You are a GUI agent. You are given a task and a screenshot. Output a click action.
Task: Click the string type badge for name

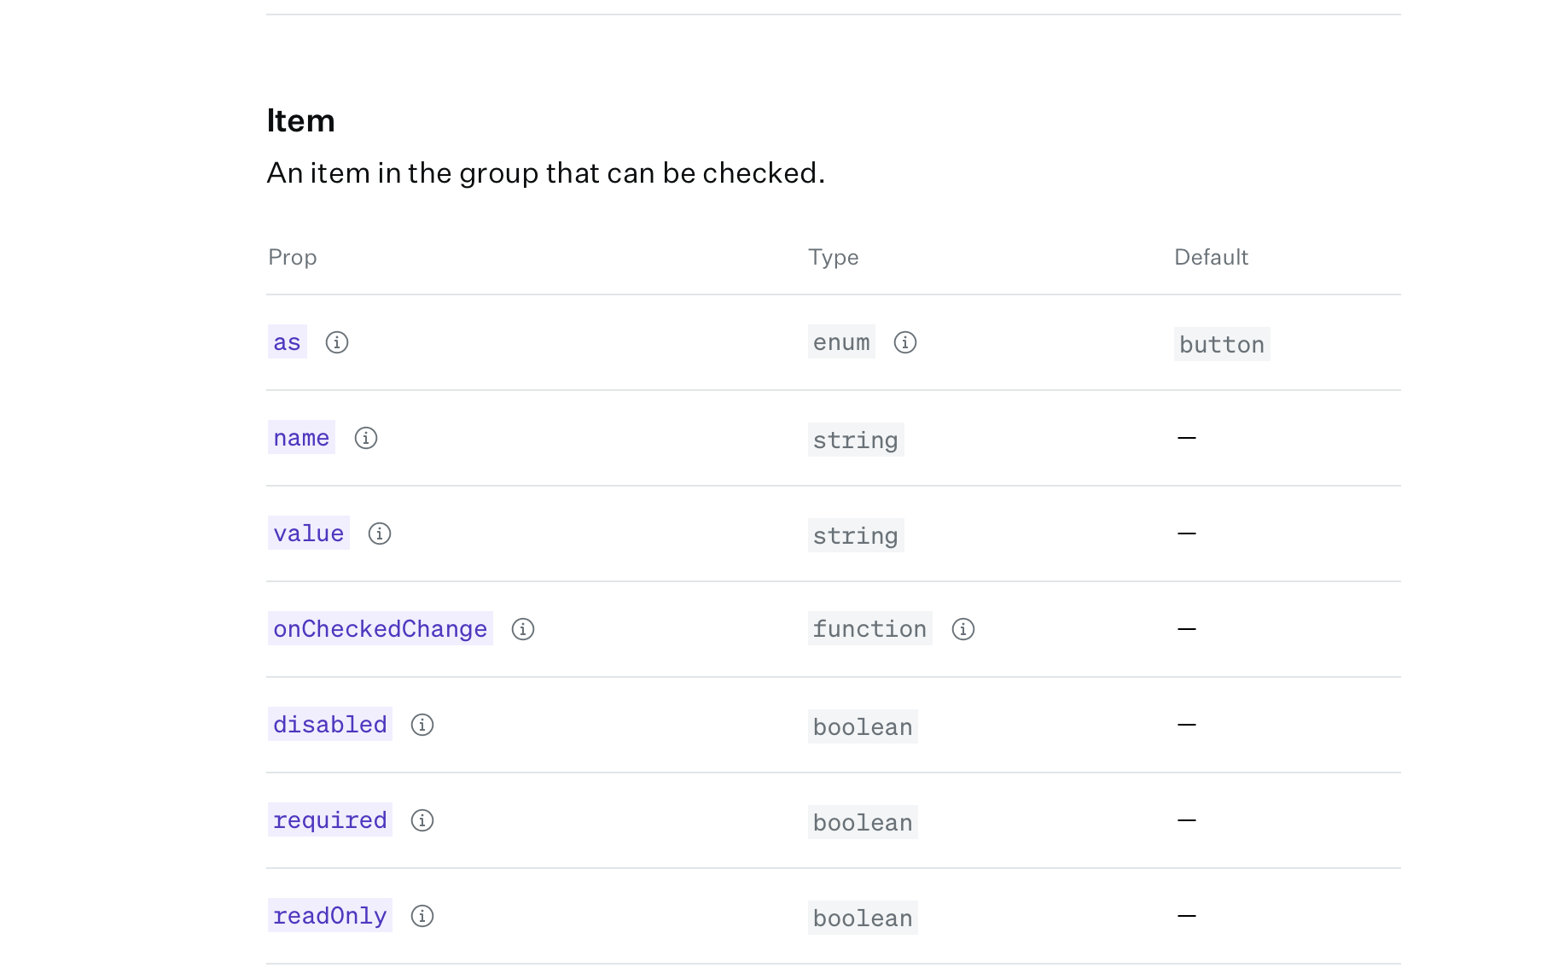(856, 440)
